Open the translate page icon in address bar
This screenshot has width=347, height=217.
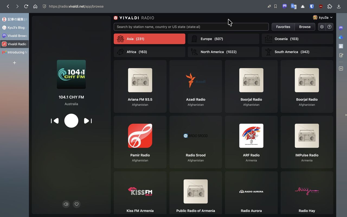coord(269,6)
